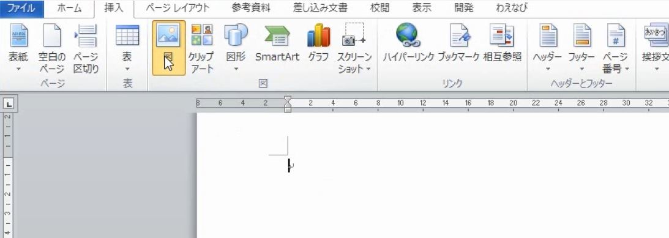Open クリップアート clip art pane

tap(202, 48)
